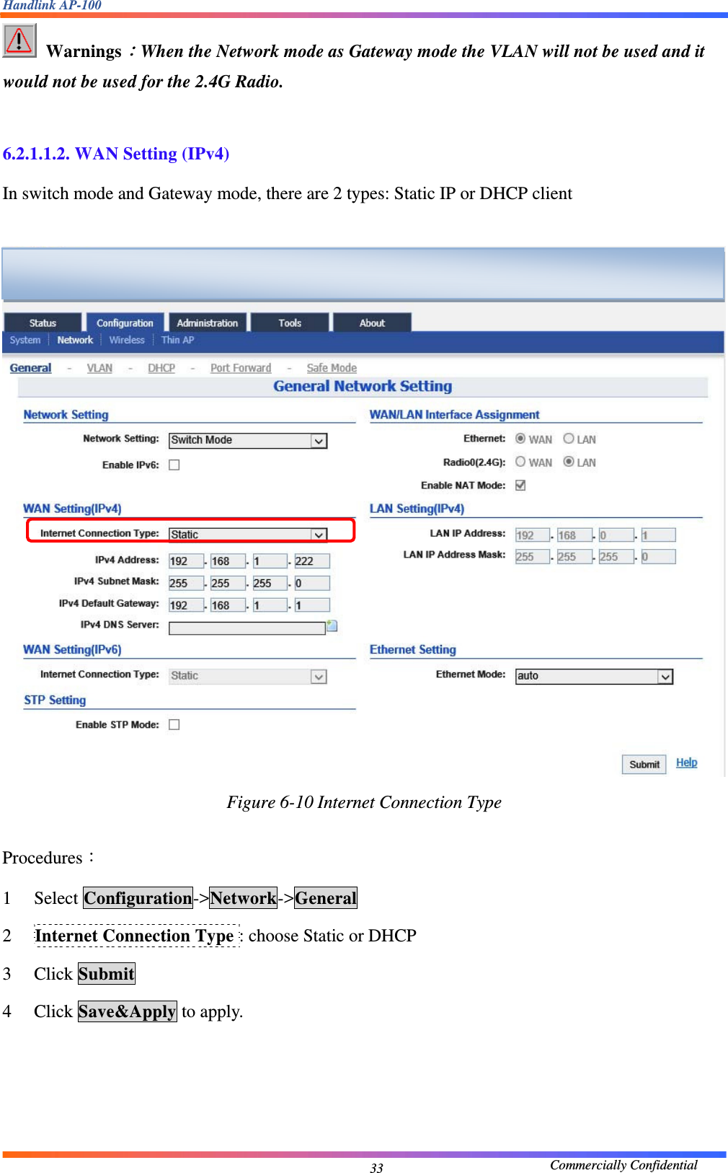Select Radio0(2.4G) LAN radio button
The height and width of the screenshot is (1173, 728).
coord(569,462)
